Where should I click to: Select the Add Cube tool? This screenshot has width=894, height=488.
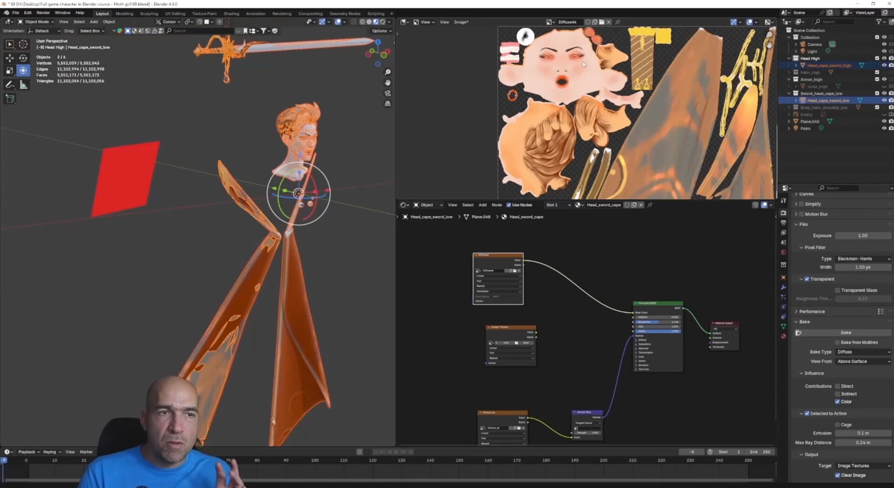point(9,99)
